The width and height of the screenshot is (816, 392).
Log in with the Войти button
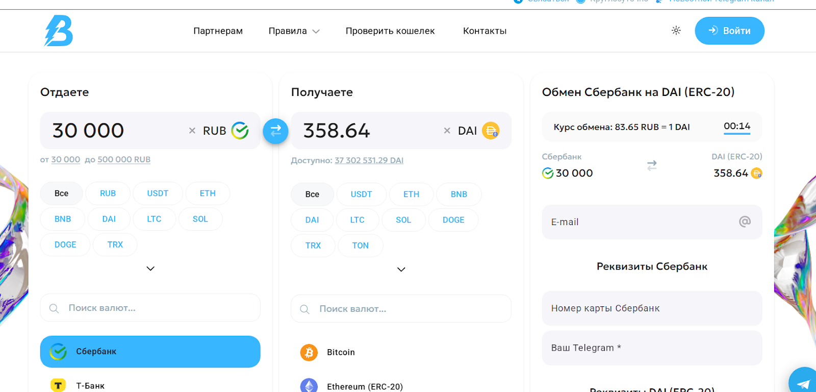click(x=729, y=31)
